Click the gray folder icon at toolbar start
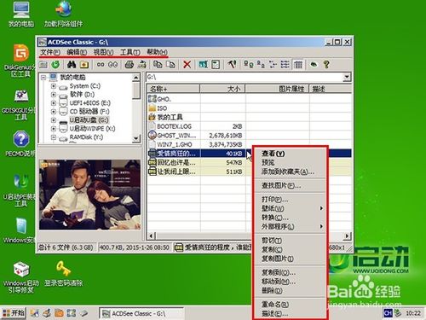Screen dimensions: 426x320 43,65
